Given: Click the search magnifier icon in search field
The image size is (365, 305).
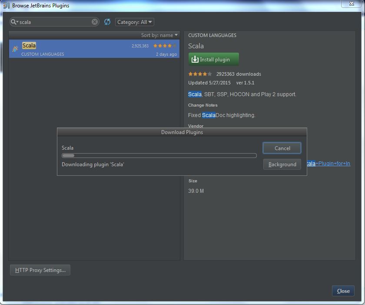Looking at the screenshot, I should click(14, 22).
